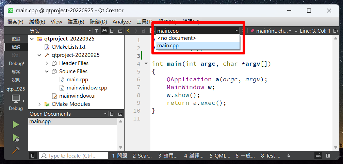This screenshot has width=343, height=164.
Task: Open the kit selector monitor icon
Action: coord(16,99)
